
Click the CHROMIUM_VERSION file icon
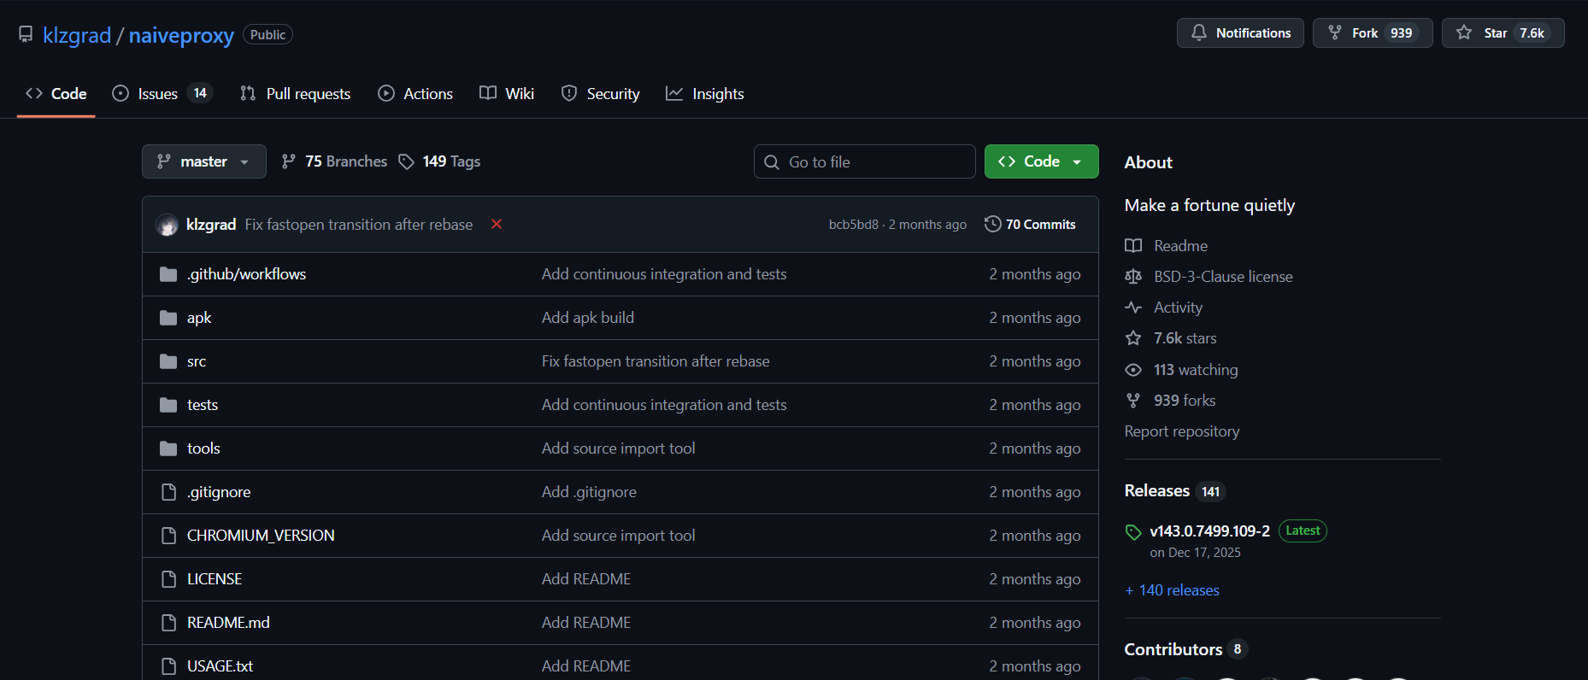(x=168, y=536)
